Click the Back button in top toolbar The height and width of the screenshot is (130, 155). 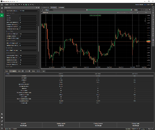tap(7, 5)
